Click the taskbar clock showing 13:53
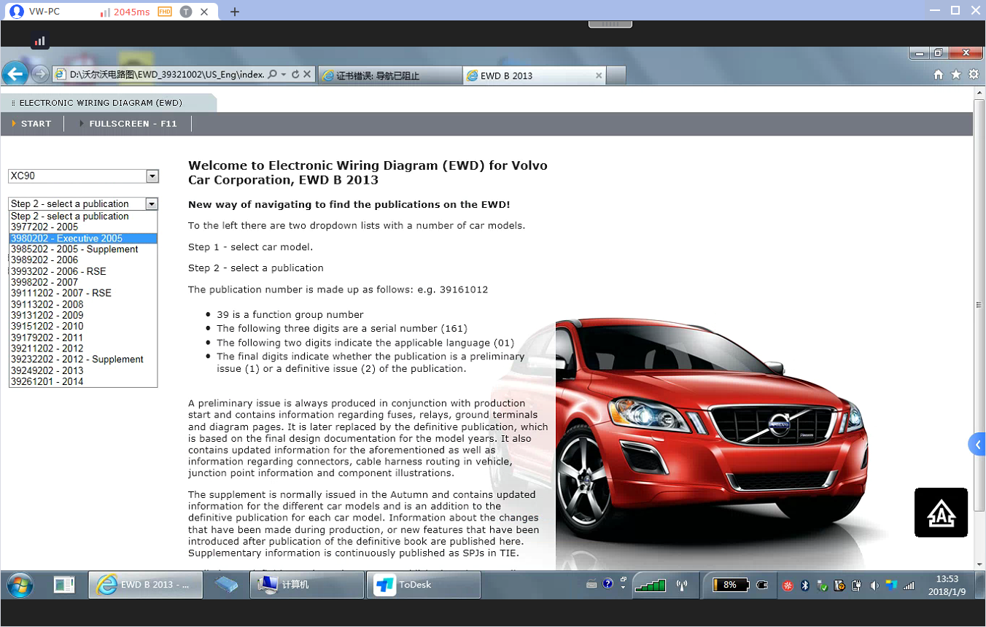986x627 pixels. 947,585
